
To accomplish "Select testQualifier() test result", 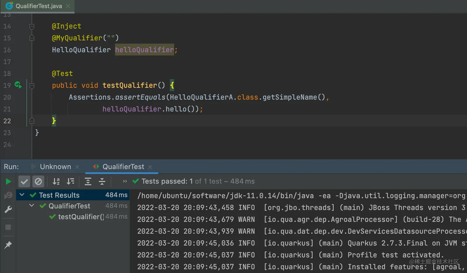I will click(x=81, y=217).
